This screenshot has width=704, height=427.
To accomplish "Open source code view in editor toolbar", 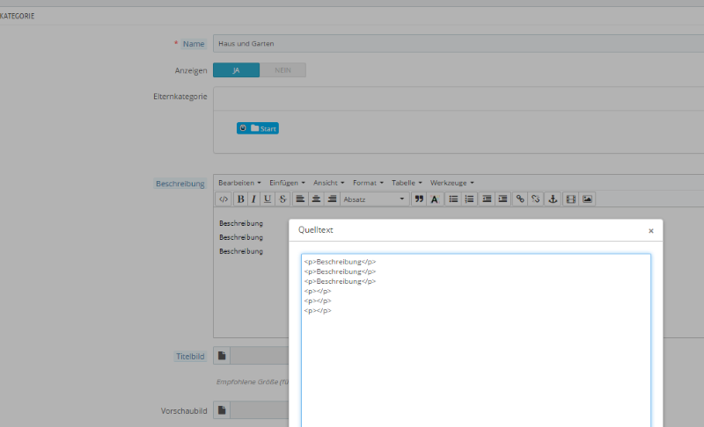I will coord(224,199).
